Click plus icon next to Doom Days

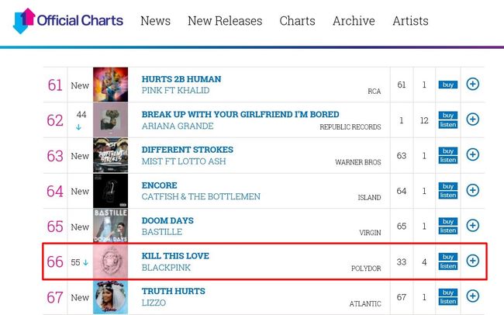(x=472, y=225)
